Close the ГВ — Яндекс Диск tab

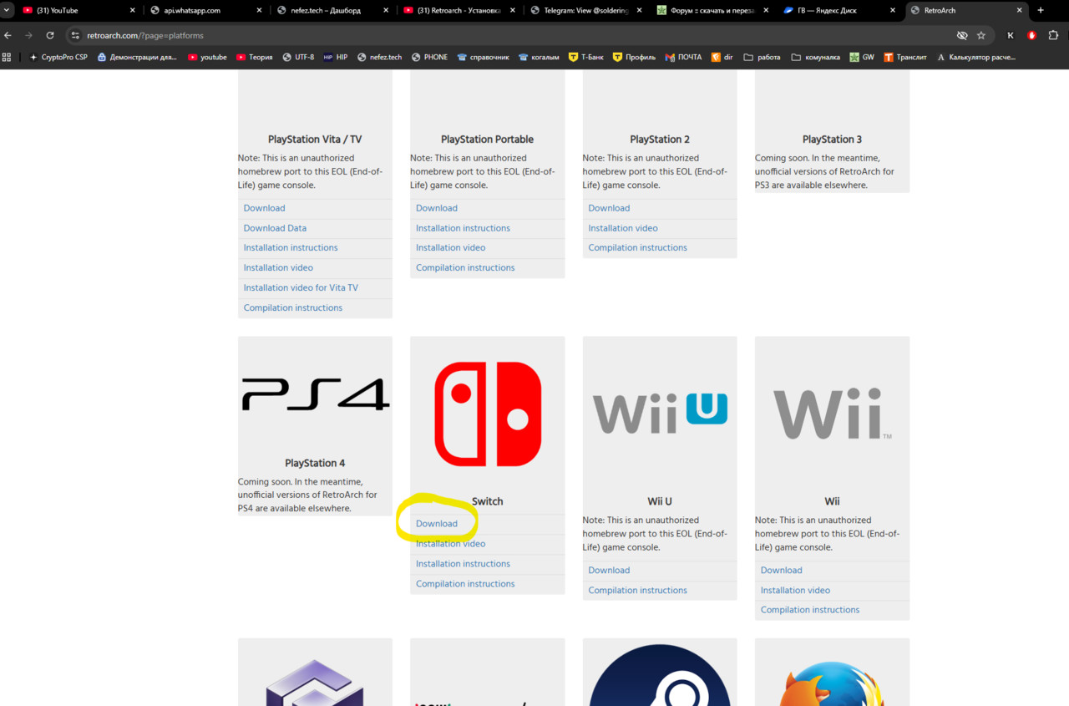[x=894, y=10]
